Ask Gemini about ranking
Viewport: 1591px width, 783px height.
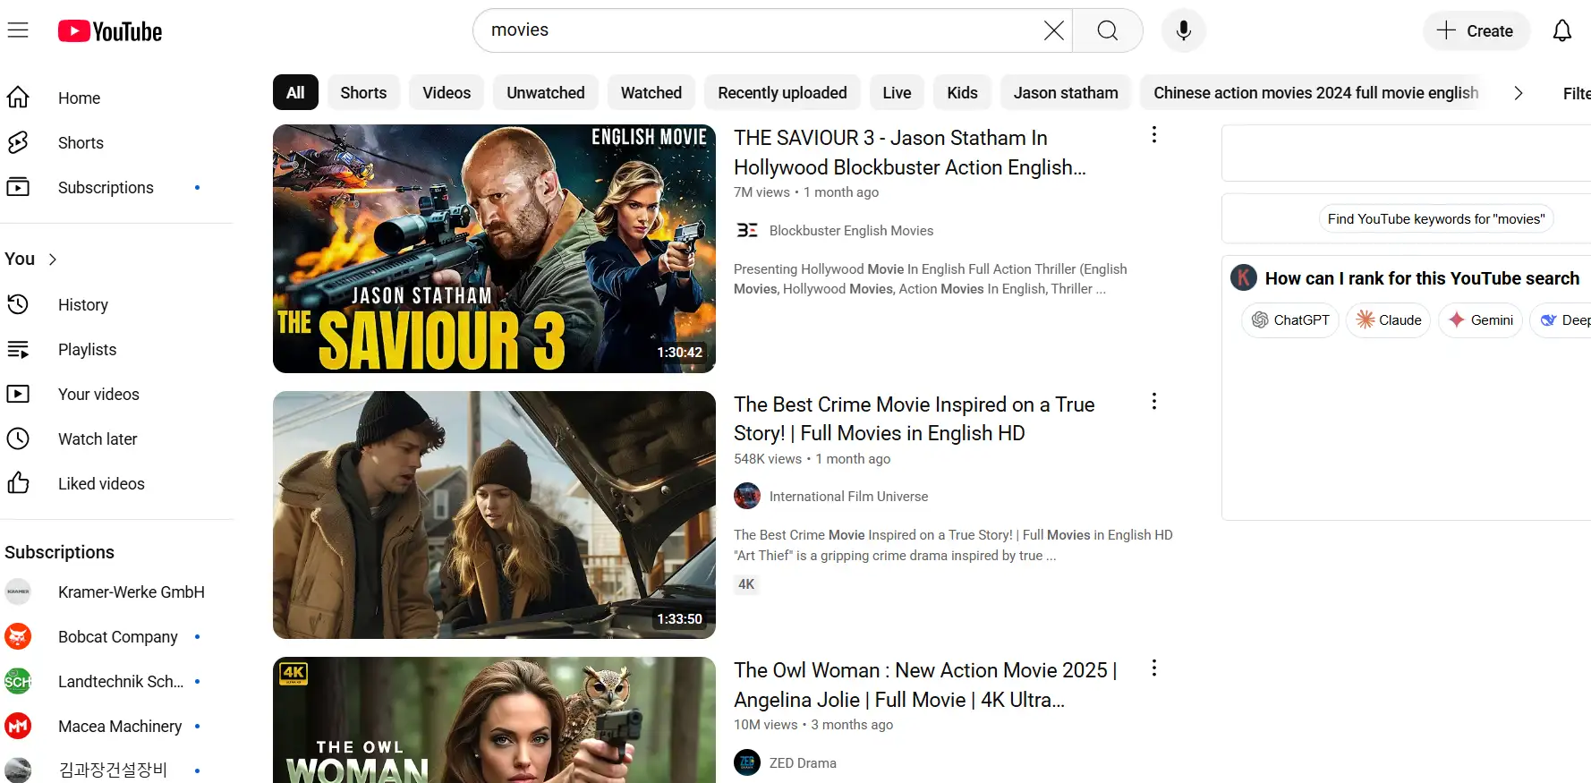[x=1480, y=319]
